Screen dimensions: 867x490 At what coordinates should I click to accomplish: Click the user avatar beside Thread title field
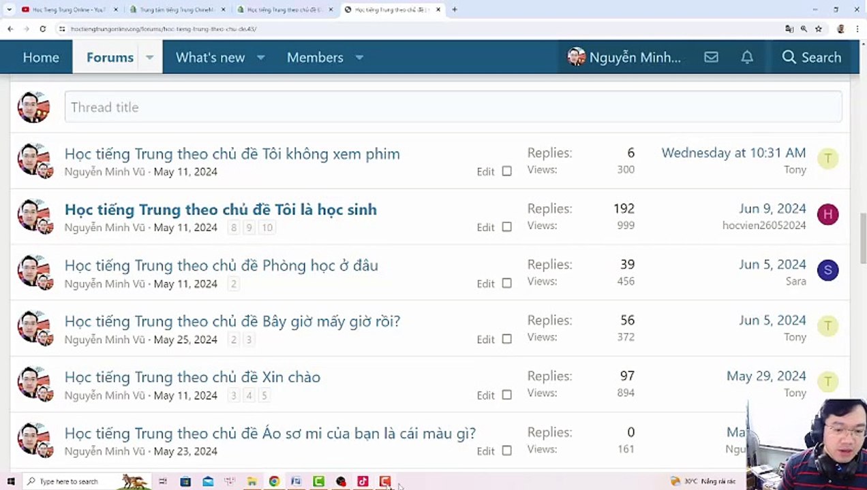[x=33, y=107]
